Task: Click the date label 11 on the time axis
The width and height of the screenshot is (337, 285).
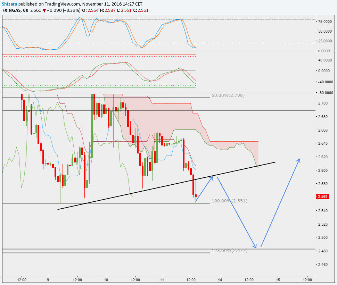Action: pyautogui.click(x=162, y=280)
